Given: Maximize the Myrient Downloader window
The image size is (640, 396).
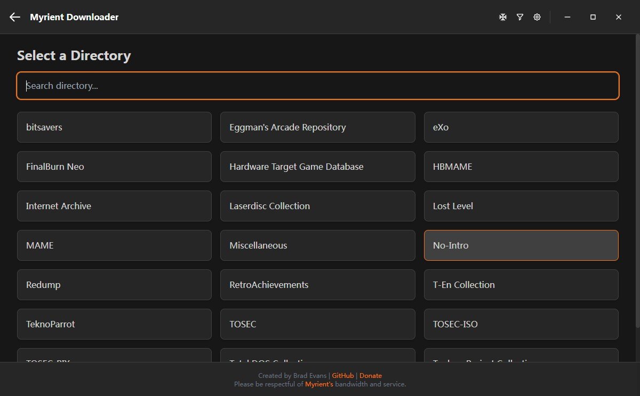Looking at the screenshot, I should pos(593,17).
